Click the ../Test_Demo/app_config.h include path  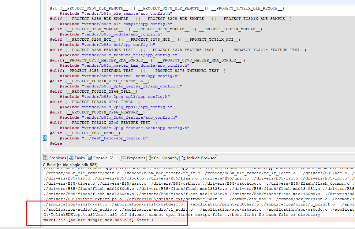[x=115, y=138]
